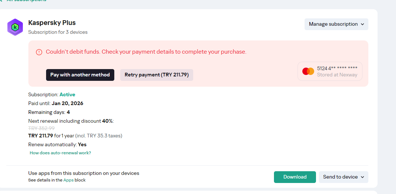Click the Kaspersky Plus hexagon logo
This screenshot has height=194, width=396.
click(15, 27)
